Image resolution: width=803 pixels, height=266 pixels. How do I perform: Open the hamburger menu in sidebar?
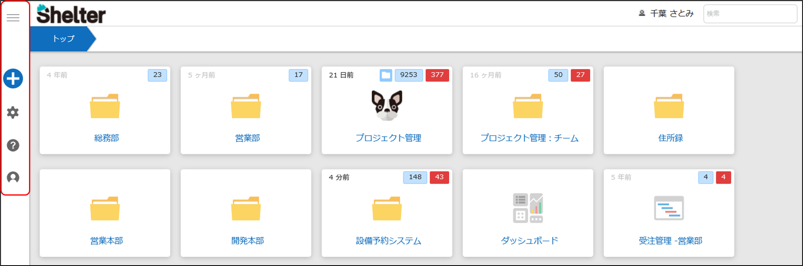pyautogui.click(x=13, y=18)
